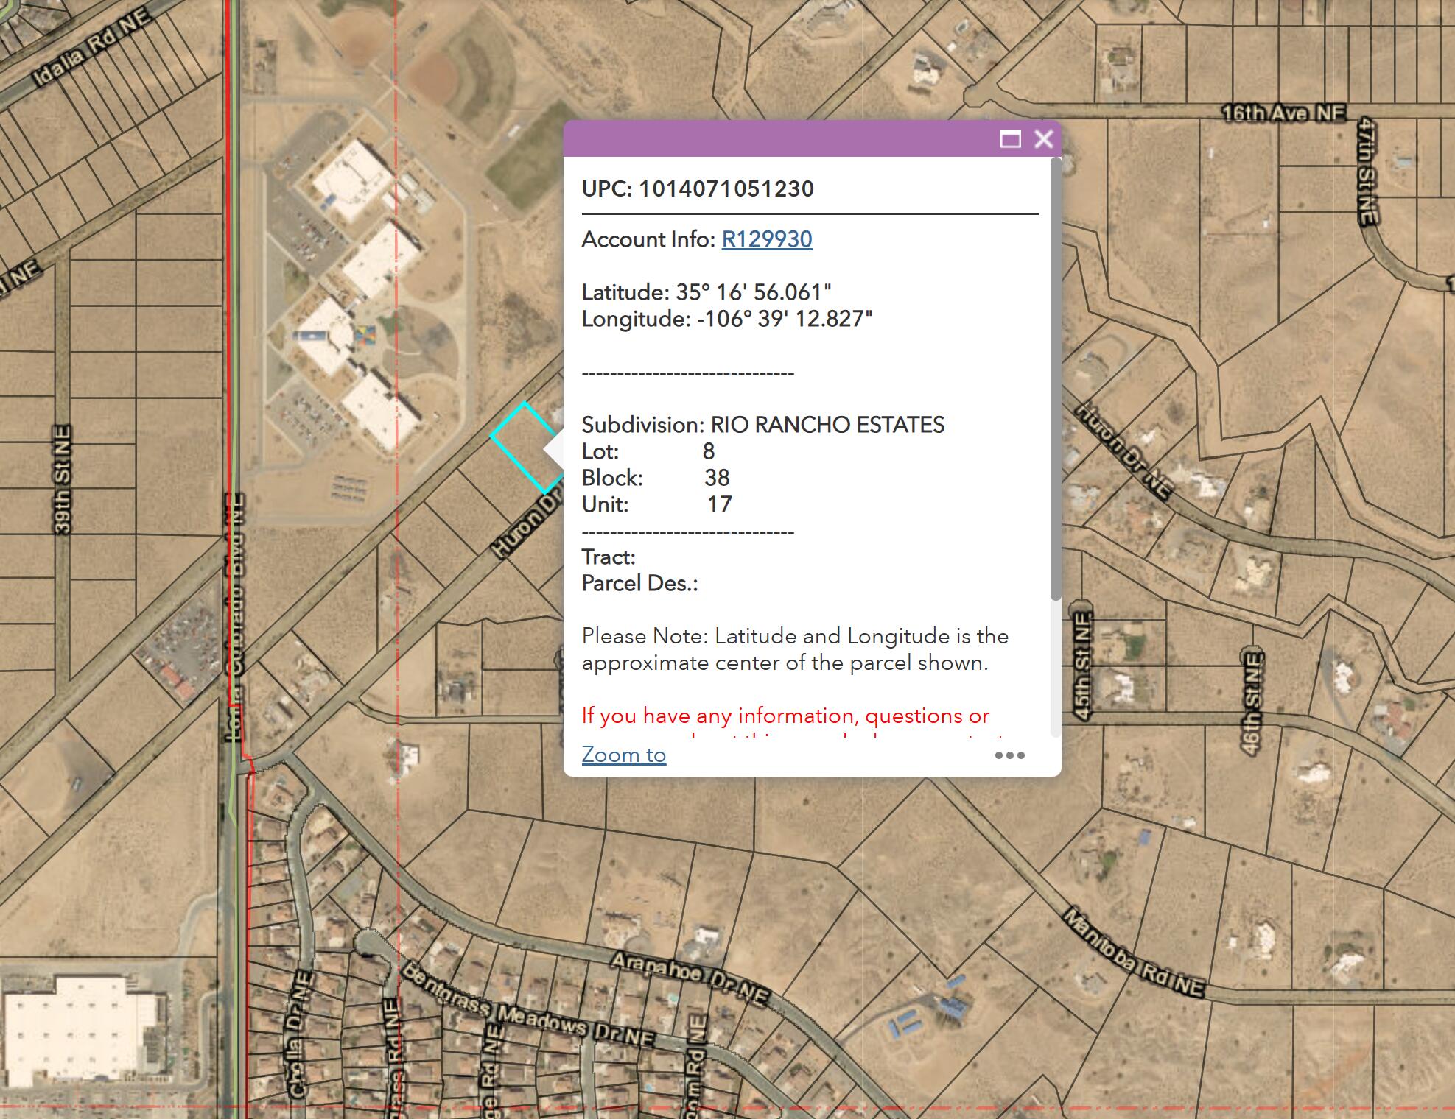The width and height of the screenshot is (1455, 1119).
Task: Click the Manitoba Rd NE street label
Action: coord(1134,953)
